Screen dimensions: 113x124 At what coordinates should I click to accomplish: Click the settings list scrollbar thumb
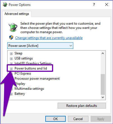point(103,84)
